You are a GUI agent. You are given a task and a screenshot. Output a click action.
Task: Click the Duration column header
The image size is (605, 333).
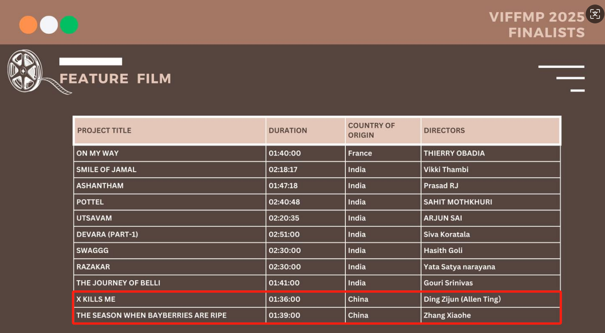[288, 131]
